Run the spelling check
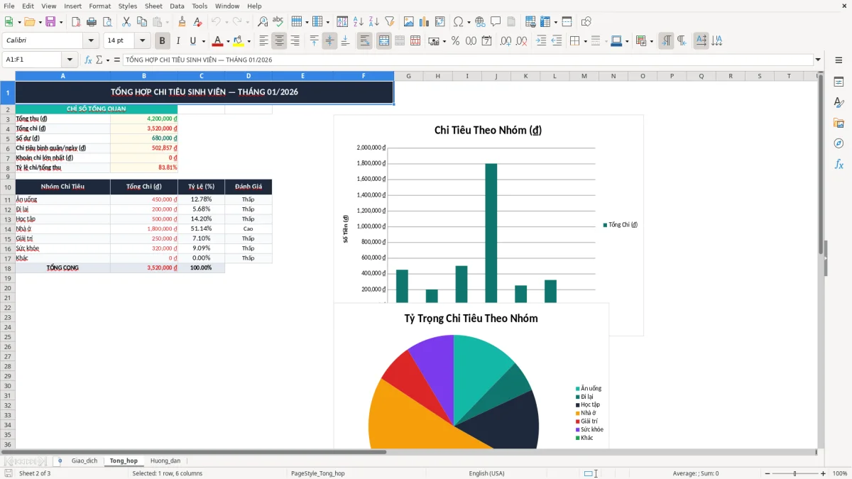This screenshot has height=479, width=852. point(278,22)
